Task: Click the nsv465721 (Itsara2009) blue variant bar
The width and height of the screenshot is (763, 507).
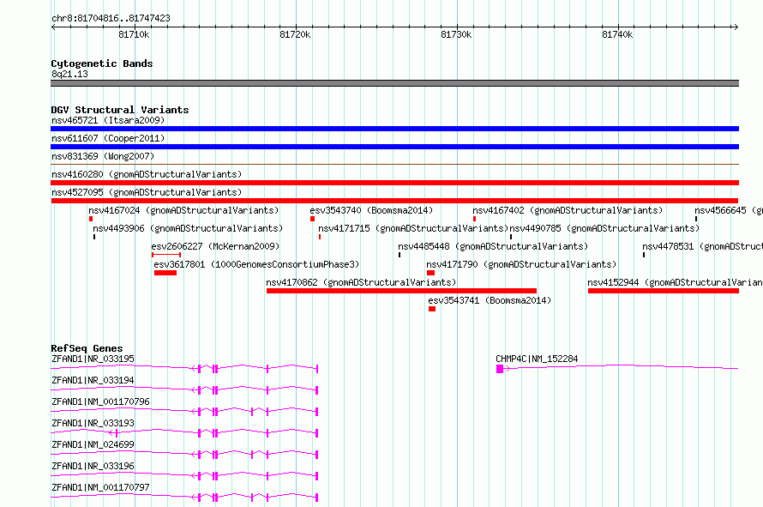Action: (x=394, y=129)
